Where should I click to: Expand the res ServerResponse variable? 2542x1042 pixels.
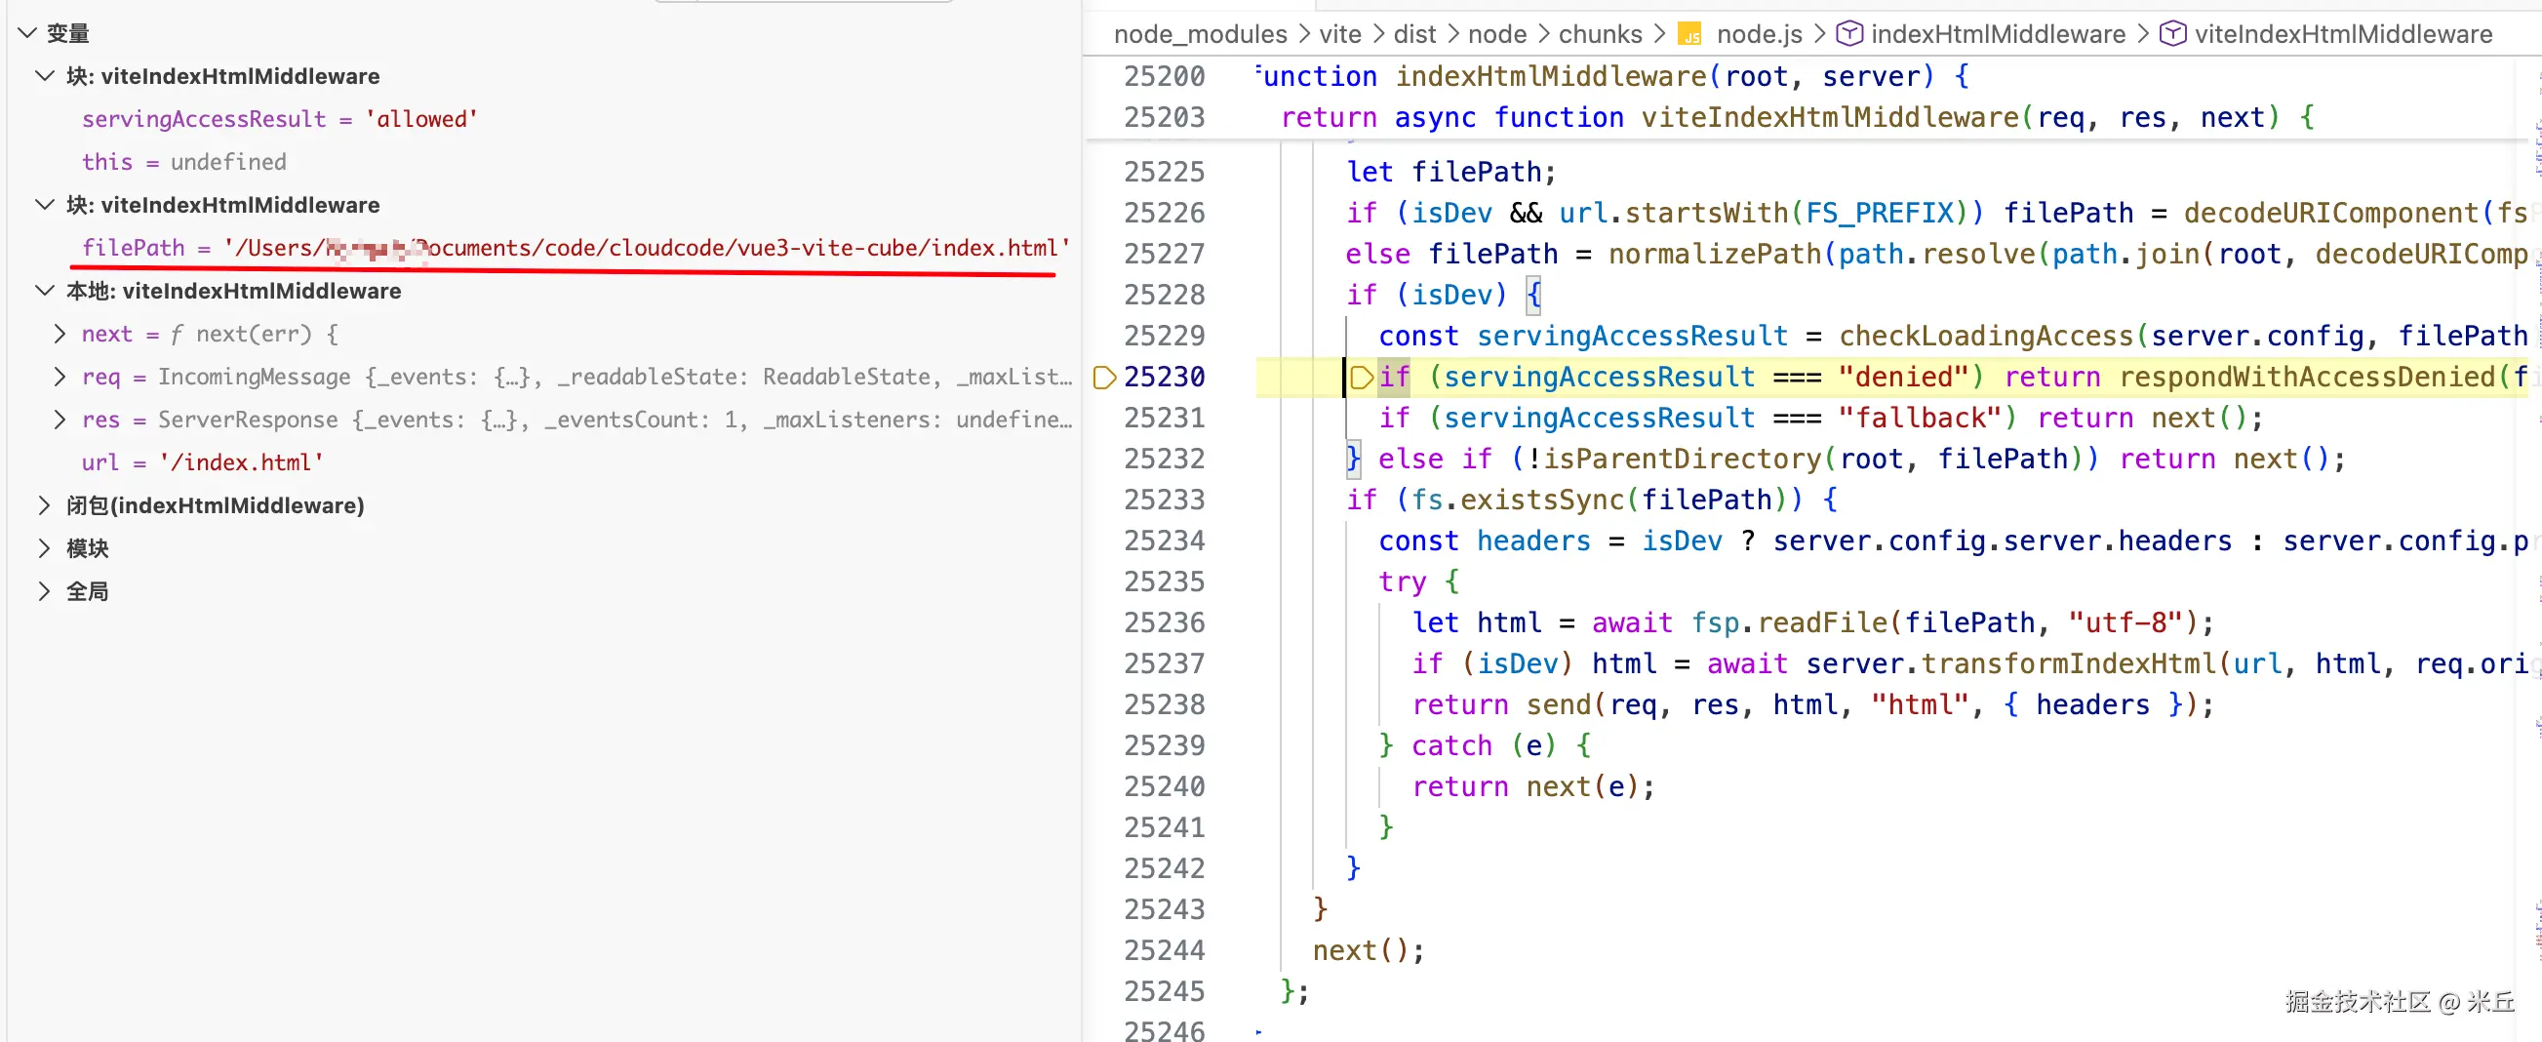click(60, 421)
